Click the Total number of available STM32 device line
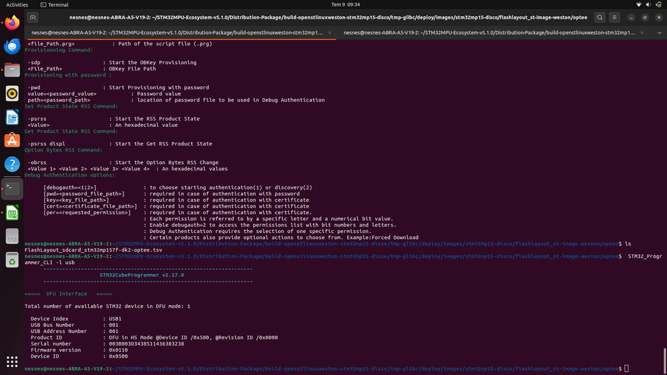This screenshot has height=375, width=667. (107, 306)
